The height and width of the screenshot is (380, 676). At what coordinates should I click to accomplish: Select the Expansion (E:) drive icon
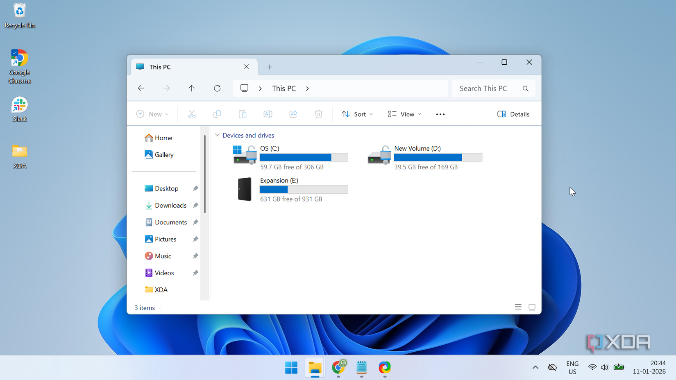coord(245,189)
